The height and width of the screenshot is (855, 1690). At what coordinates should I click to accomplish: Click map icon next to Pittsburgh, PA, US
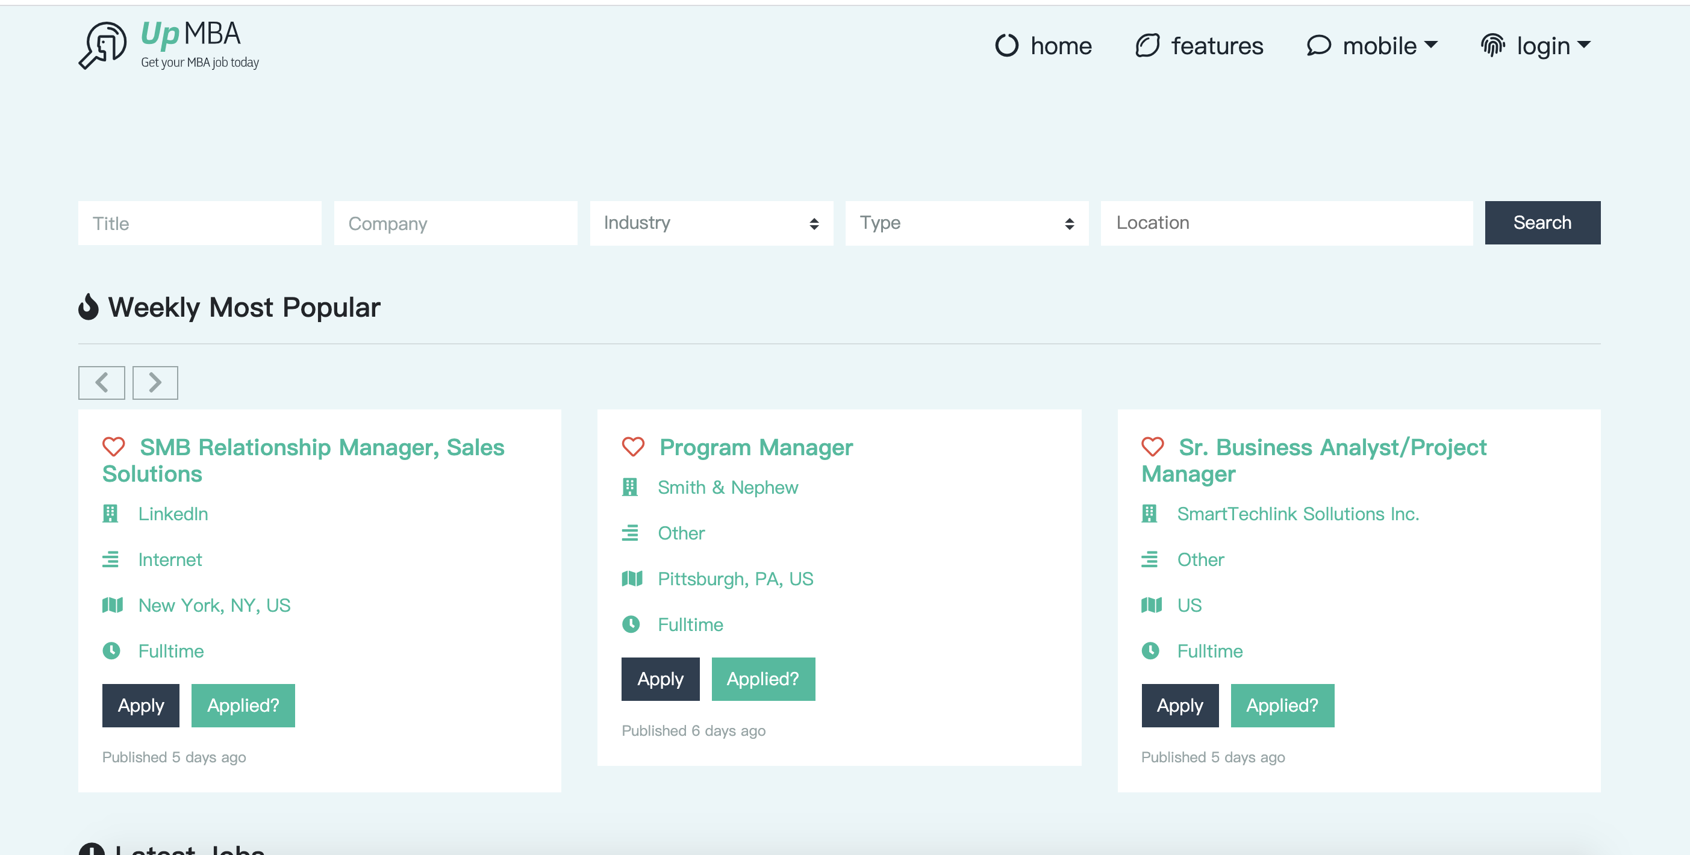(x=631, y=578)
